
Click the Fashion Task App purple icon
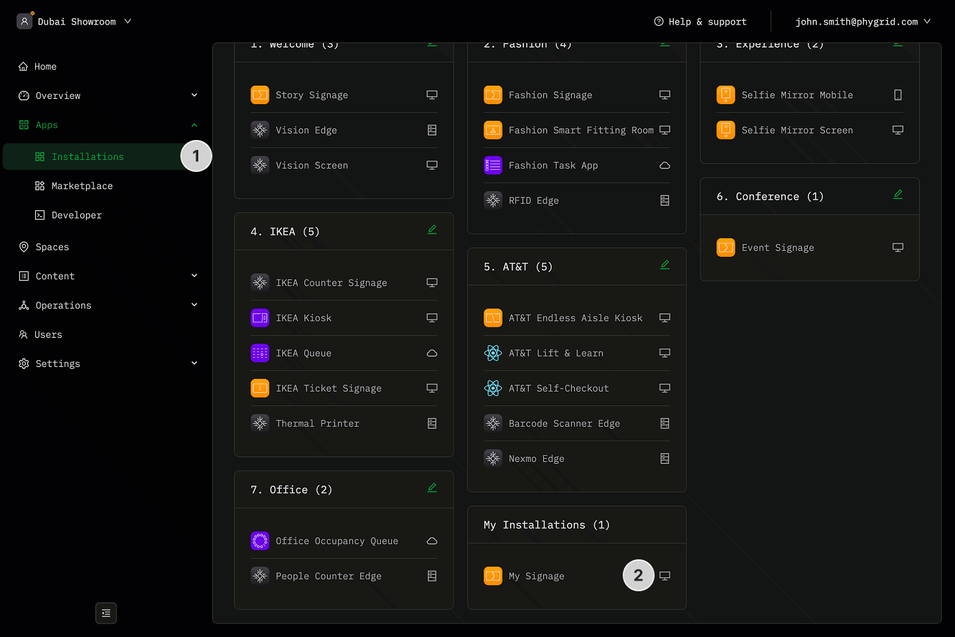[493, 165]
